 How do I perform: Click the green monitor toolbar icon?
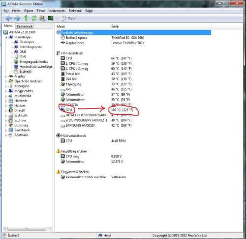51,18
